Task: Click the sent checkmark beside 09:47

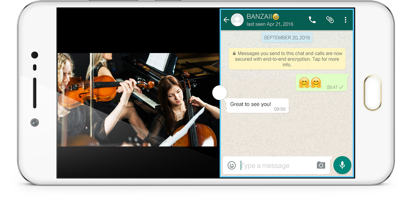Action: [341, 87]
